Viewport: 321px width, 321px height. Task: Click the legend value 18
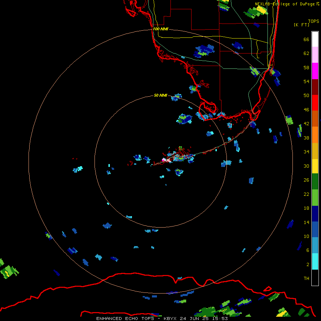click(x=306, y=208)
